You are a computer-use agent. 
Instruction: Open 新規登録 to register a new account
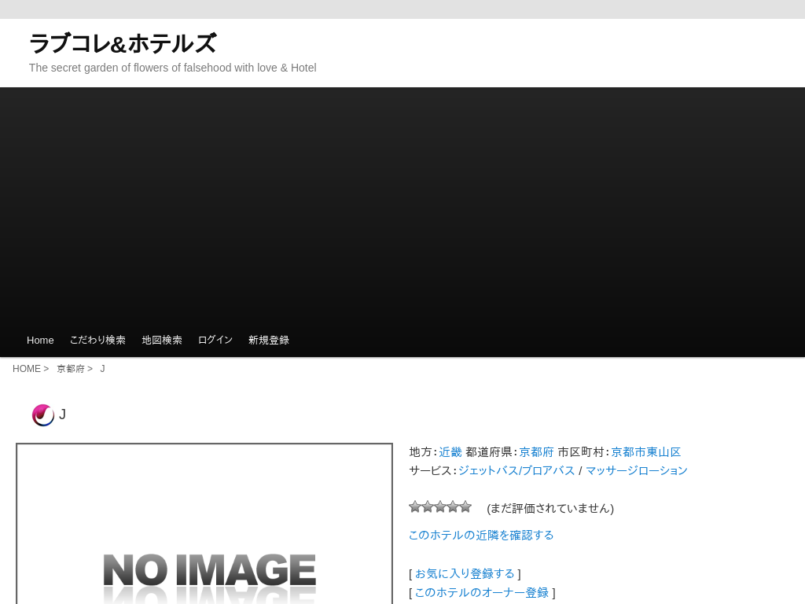pyautogui.click(x=269, y=341)
